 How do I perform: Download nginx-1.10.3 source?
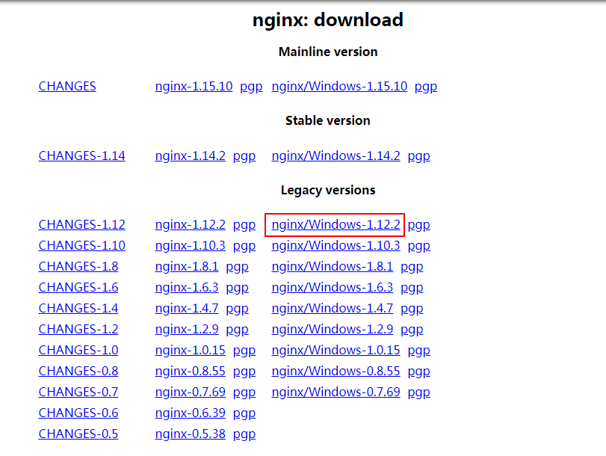click(x=190, y=246)
